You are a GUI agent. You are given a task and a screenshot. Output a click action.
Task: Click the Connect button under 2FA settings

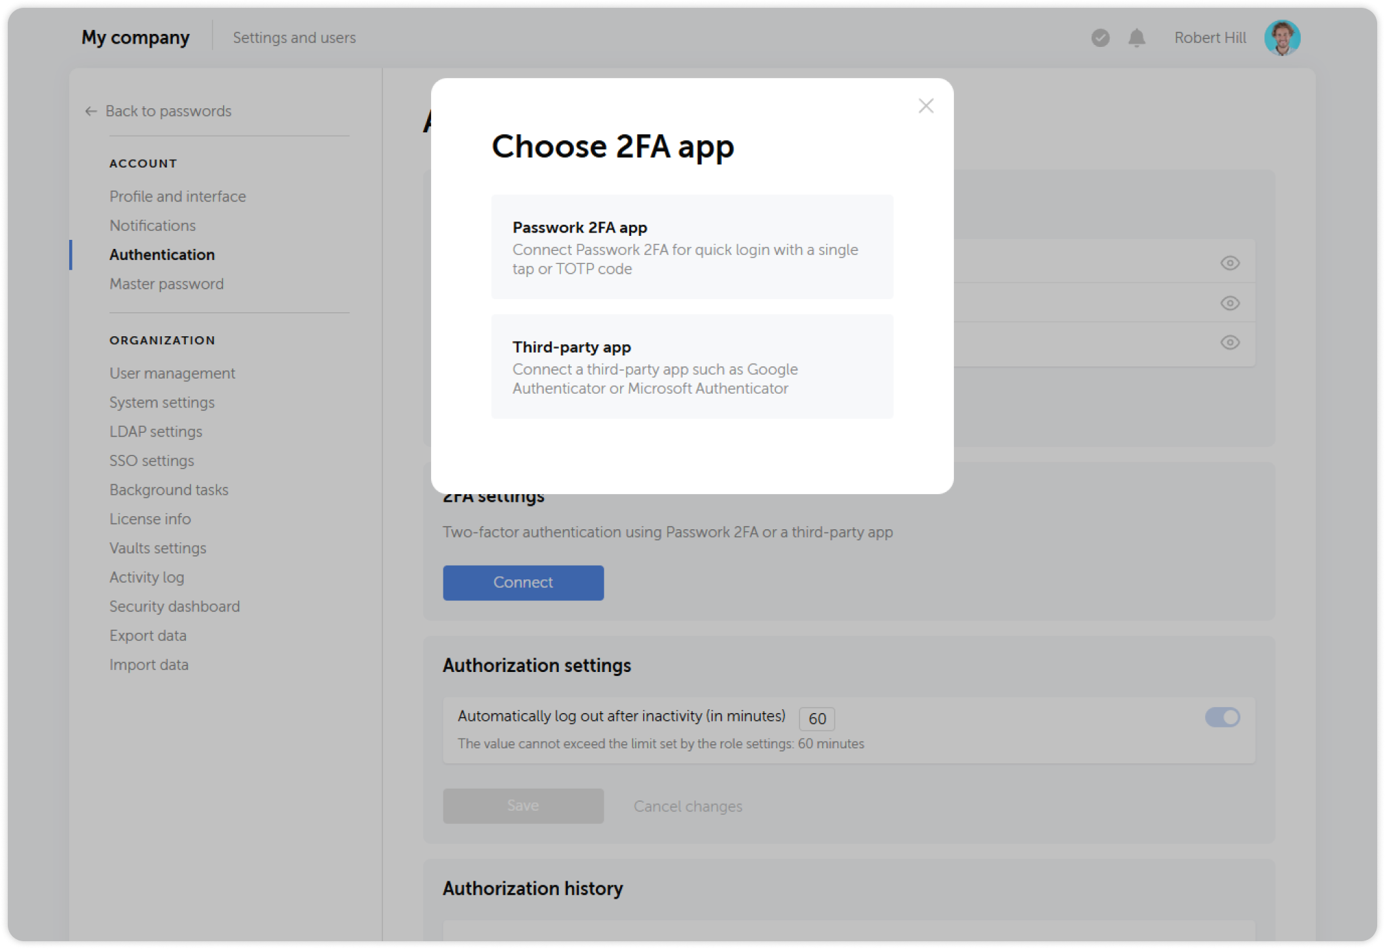point(523,582)
